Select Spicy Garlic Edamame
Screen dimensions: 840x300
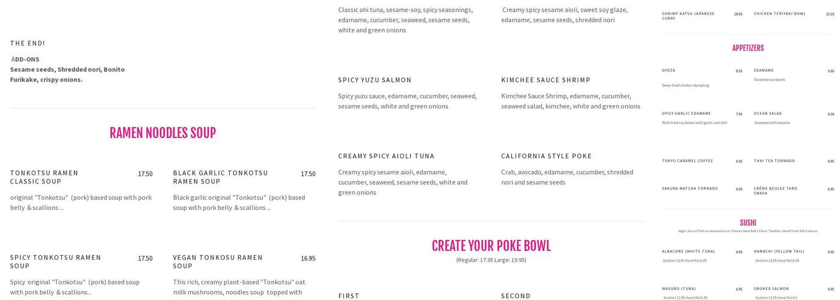686,113
